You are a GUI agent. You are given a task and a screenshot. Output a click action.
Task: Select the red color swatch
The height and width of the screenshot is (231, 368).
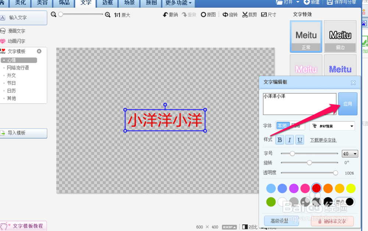pos(316,188)
